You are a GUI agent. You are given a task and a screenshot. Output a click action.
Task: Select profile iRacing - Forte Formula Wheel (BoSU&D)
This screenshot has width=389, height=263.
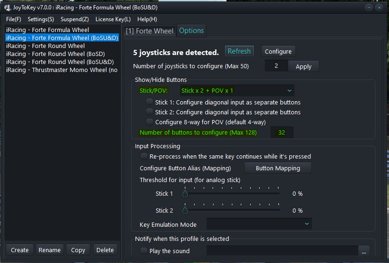point(62,38)
